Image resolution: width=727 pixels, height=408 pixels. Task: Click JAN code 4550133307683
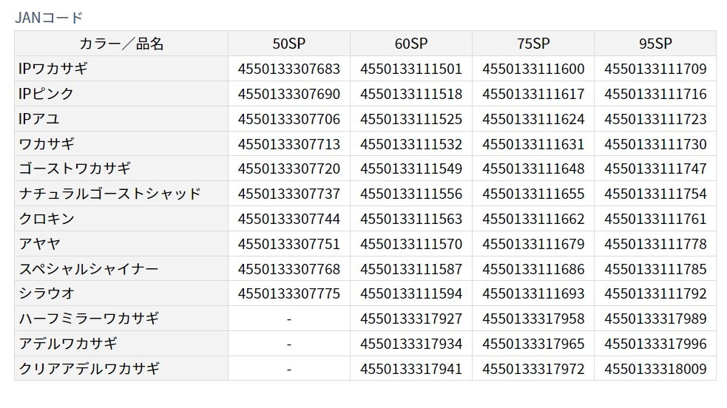click(288, 69)
